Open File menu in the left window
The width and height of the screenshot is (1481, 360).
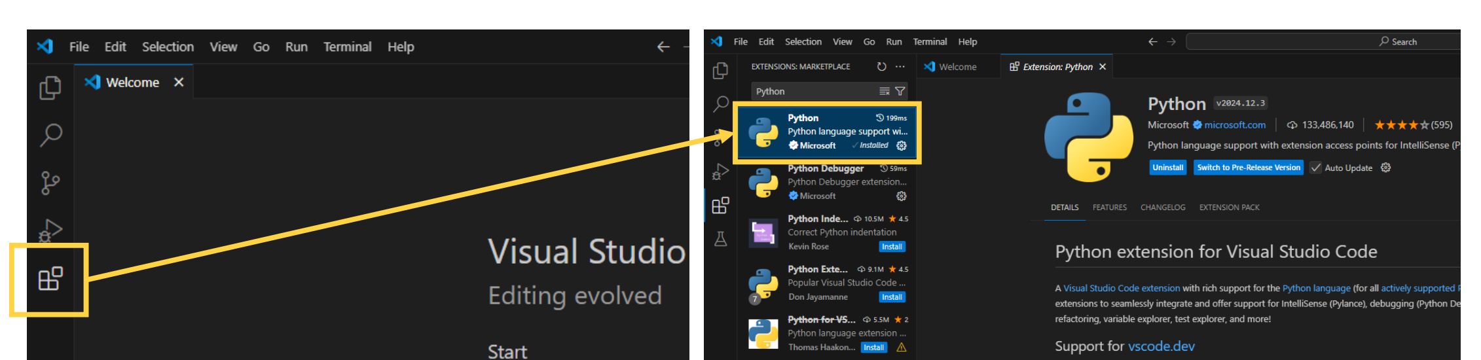pyautogui.click(x=79, y=46)
